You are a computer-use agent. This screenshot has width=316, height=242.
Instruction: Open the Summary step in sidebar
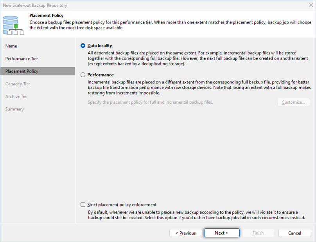point(14,109)
